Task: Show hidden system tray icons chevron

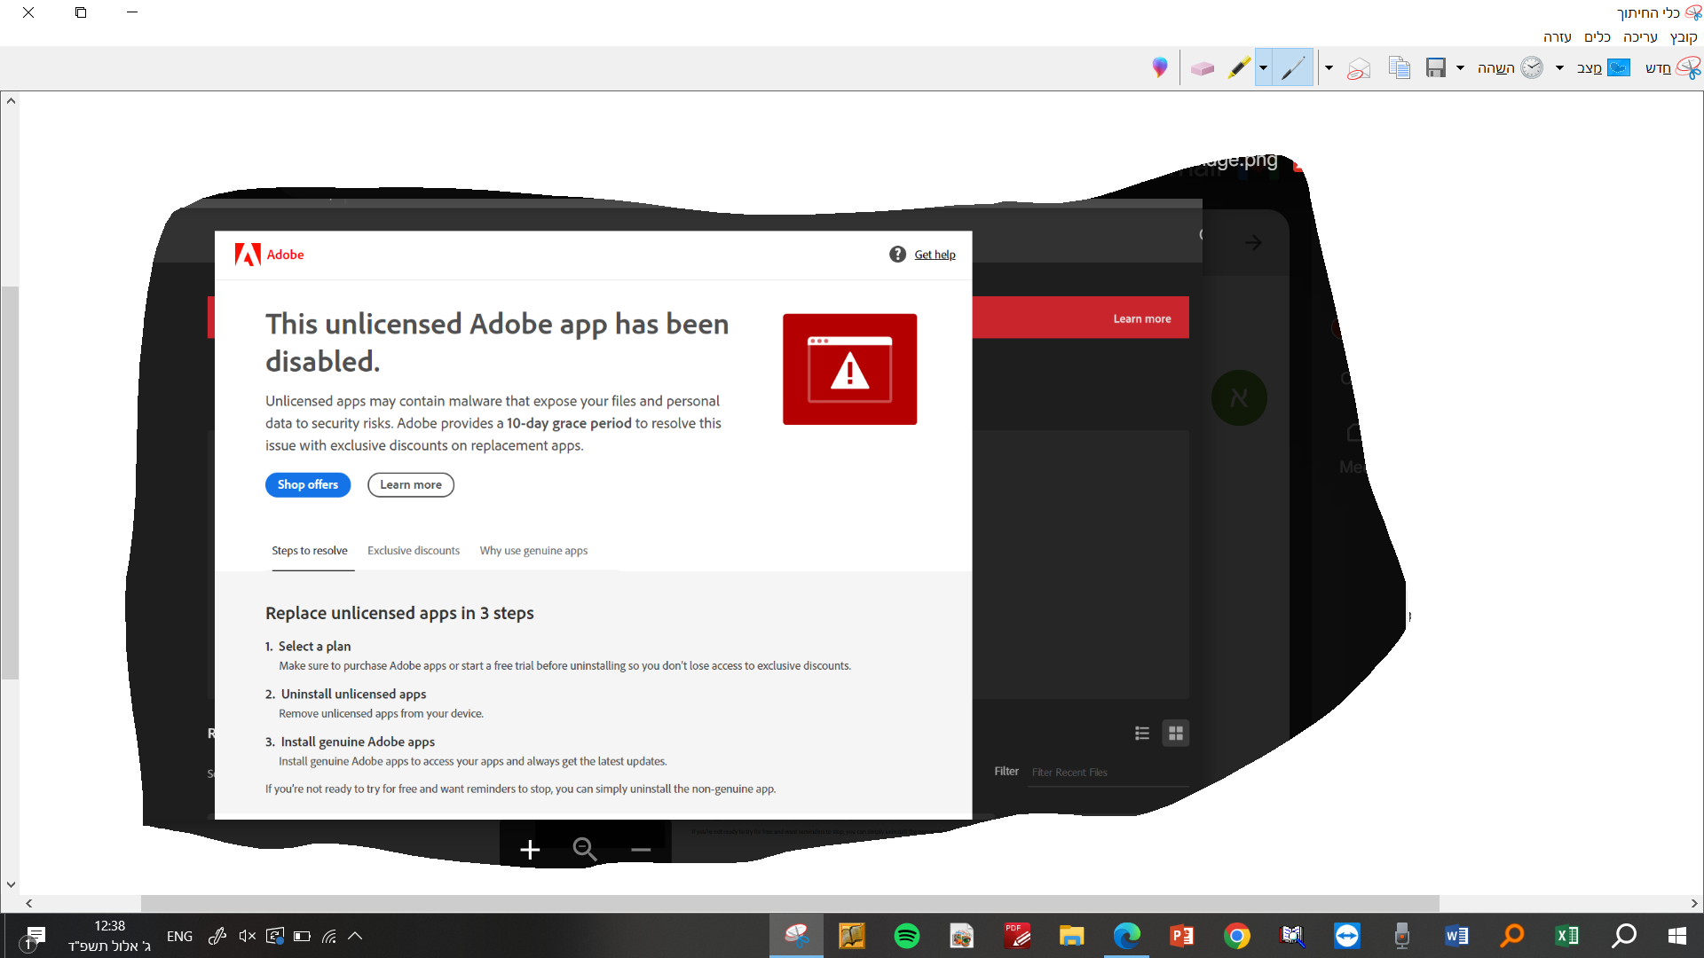Action: click(x=355, y=936)
